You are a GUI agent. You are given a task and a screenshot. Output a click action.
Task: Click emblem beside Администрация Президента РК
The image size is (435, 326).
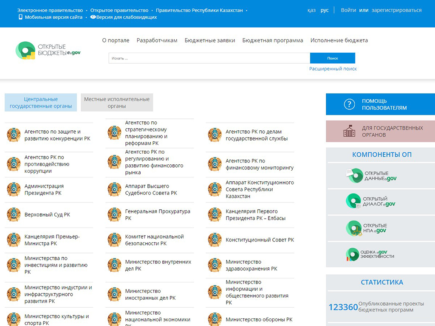[x=14, y=189]
